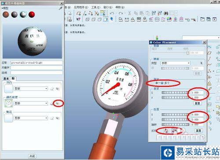Switch to the basic properties tab
This screenshot has width=220, height=160.
tap(6, 78)
